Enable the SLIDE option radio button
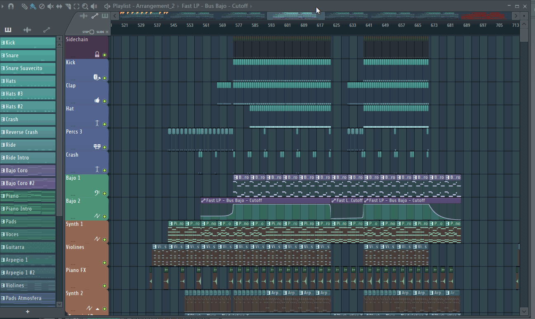 [107, 32]
